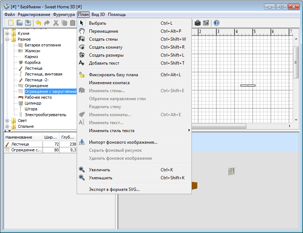Image resolution: width=303 pixels, height=233 pixels.
Task: Select Лестница, винтовая in catalog tree
Action: (44, 74)
